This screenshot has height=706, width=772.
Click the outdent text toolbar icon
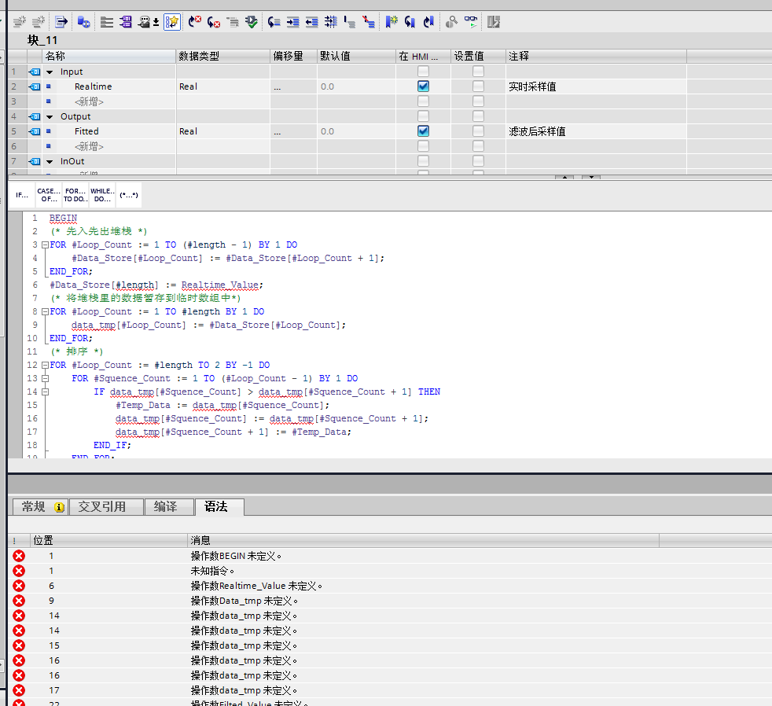pos(312,22)
